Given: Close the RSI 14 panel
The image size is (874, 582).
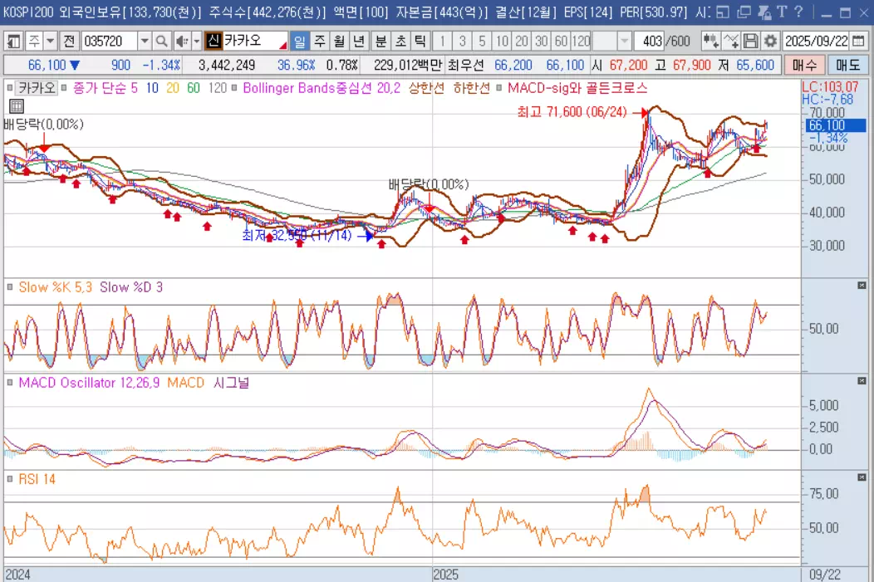Looking at the screenshot, I should pyautogui.click(x=862, y=477).
